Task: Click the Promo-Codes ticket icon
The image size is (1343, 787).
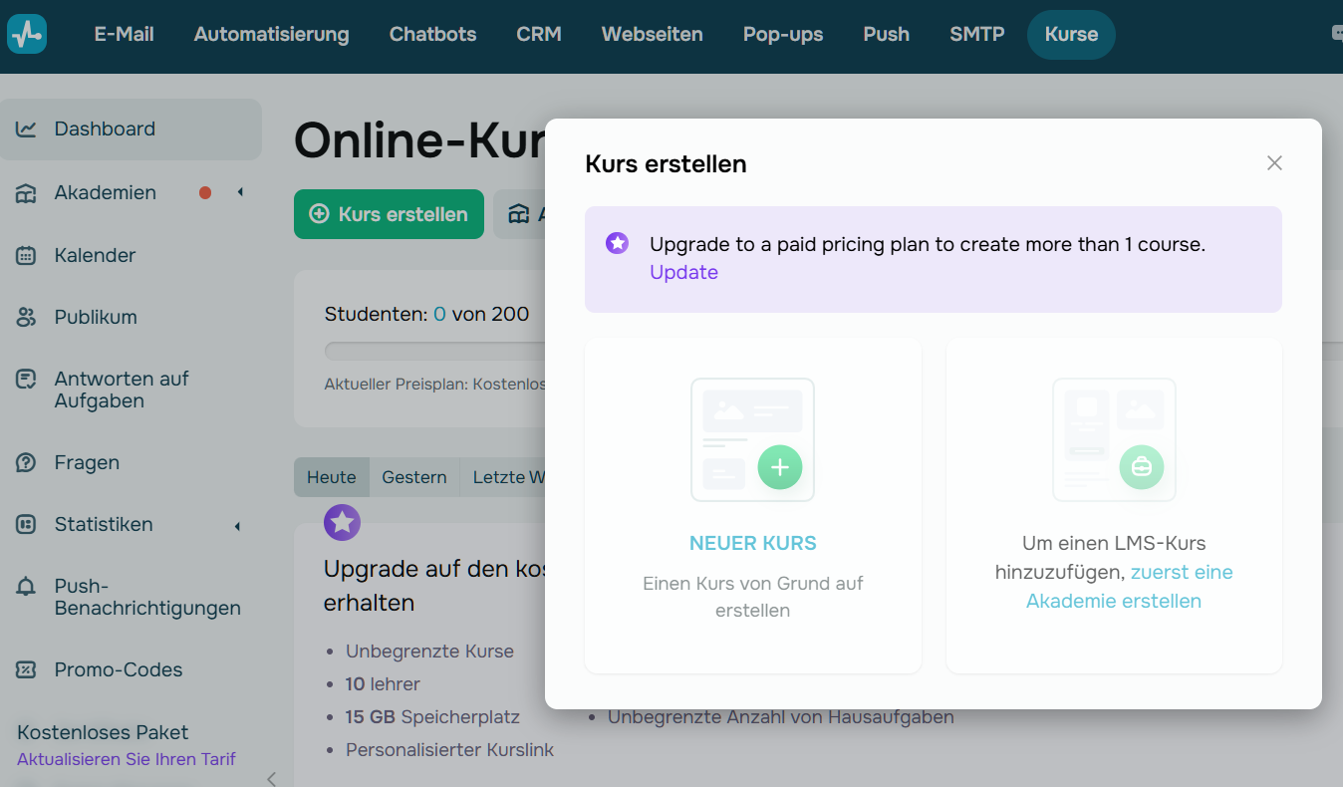Action: pos(26,670)
